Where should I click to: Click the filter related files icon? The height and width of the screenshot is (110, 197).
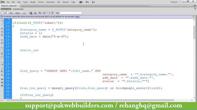click(x=195, y=9)
